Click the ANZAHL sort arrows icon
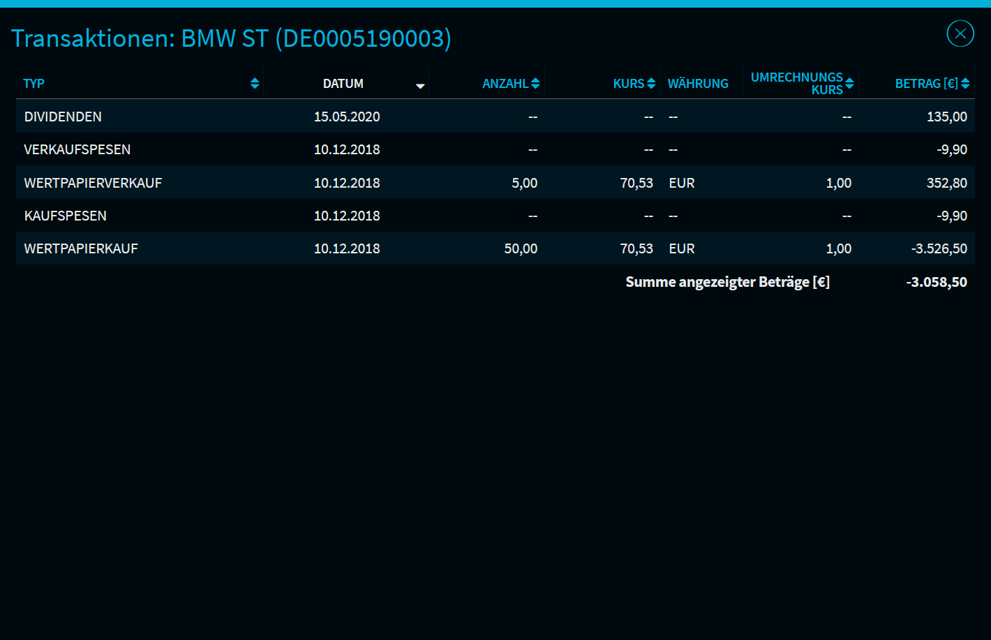The width and height of the screenshot is (991, 640). tap(535, 84)
